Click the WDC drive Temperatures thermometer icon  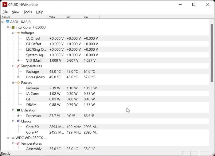(x=18, y=143)
